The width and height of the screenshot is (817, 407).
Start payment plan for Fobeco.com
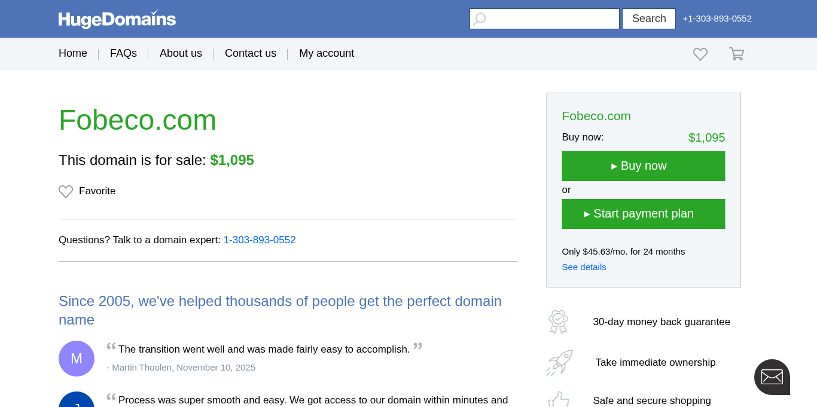[x=644, y=214]
